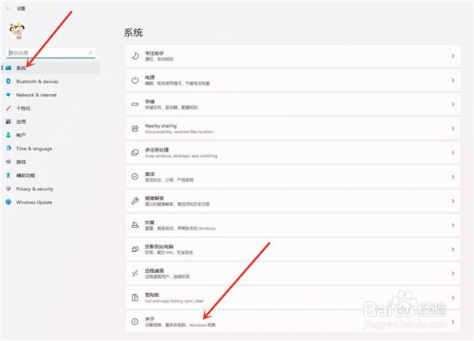The width and height of the screenshot is (474, 341).
Task: Open Privacy & security section
Action: [x=51, y=189]
